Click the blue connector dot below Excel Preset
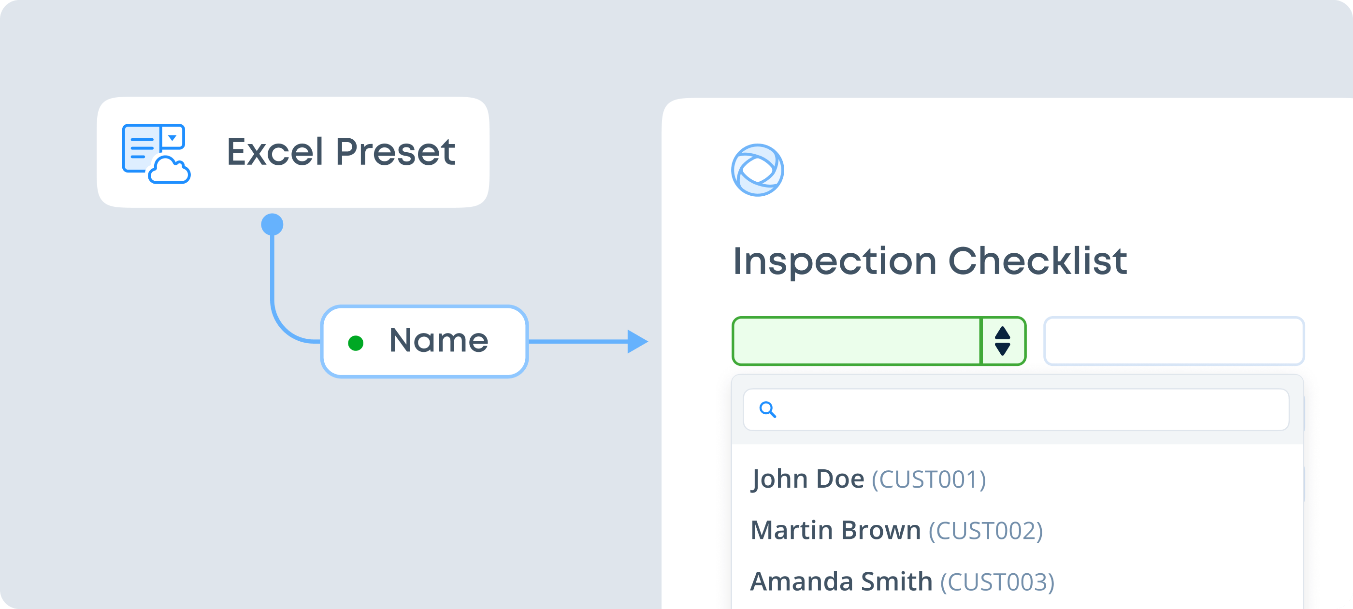Viewport: 1353px width, 609px height. click(x=272, y=224)
